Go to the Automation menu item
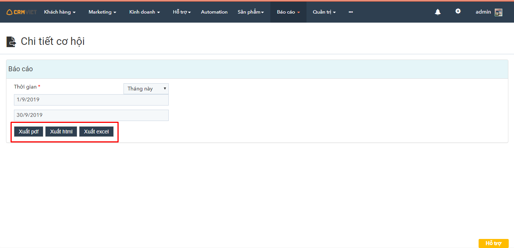Screen dimensions: 514x248 pos(214,12)
